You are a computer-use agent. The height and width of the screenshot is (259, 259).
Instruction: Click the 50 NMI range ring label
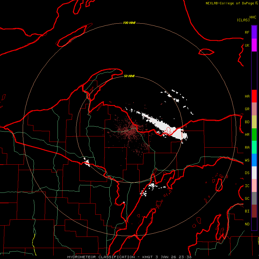[129, 76]
